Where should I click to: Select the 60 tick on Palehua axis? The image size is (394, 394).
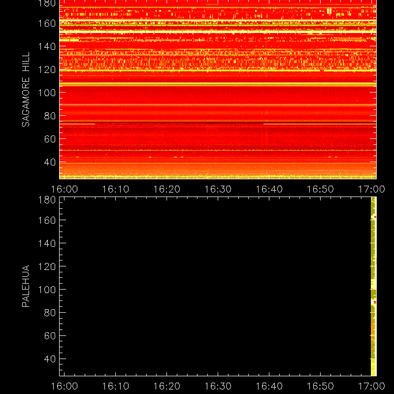coord(50,336)
